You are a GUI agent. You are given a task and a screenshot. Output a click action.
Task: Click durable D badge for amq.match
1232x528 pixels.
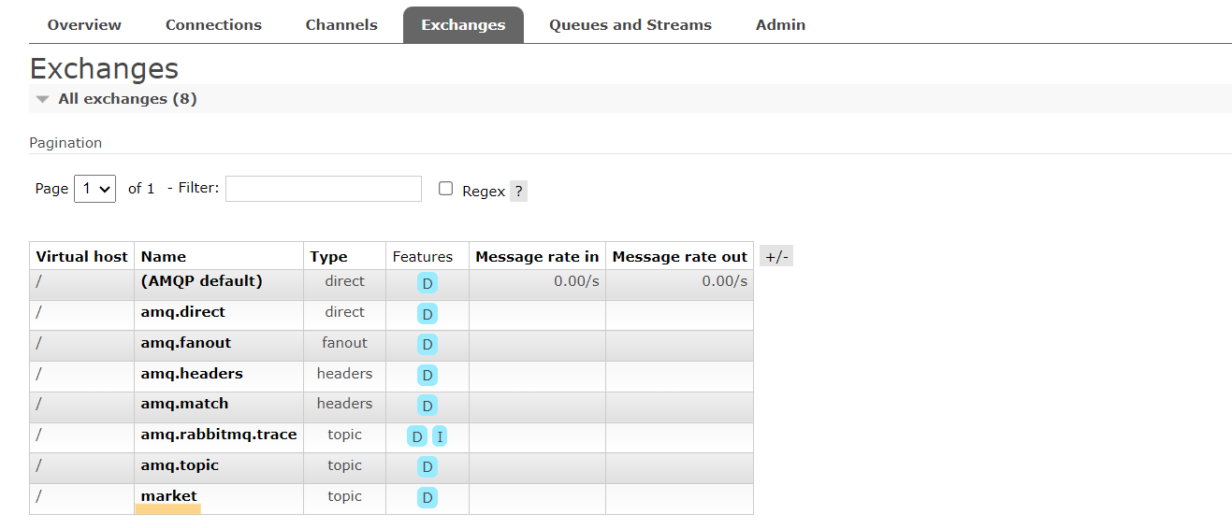[x=428, y=407]
